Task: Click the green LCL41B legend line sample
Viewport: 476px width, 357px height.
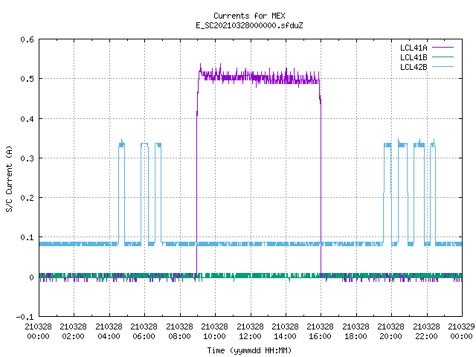Action: 443,57
